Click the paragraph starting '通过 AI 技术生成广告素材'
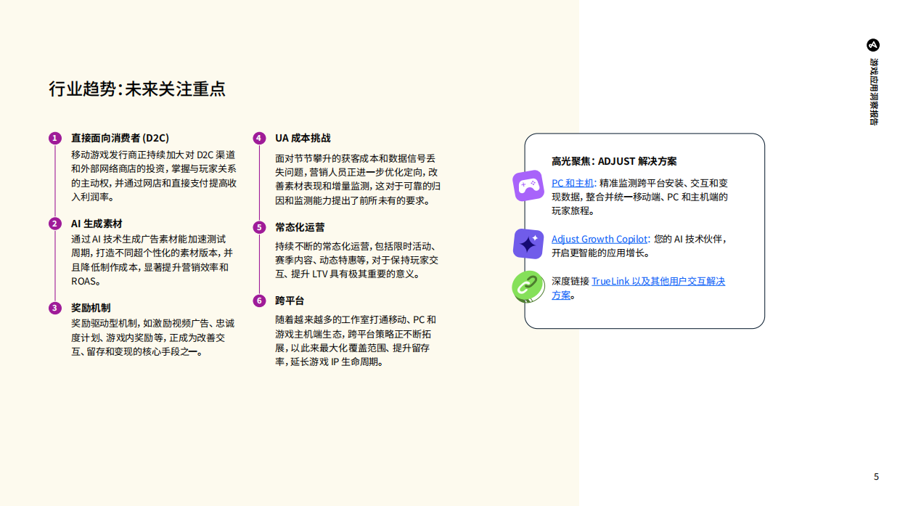The image size is (900, 506). coord(152,260)
